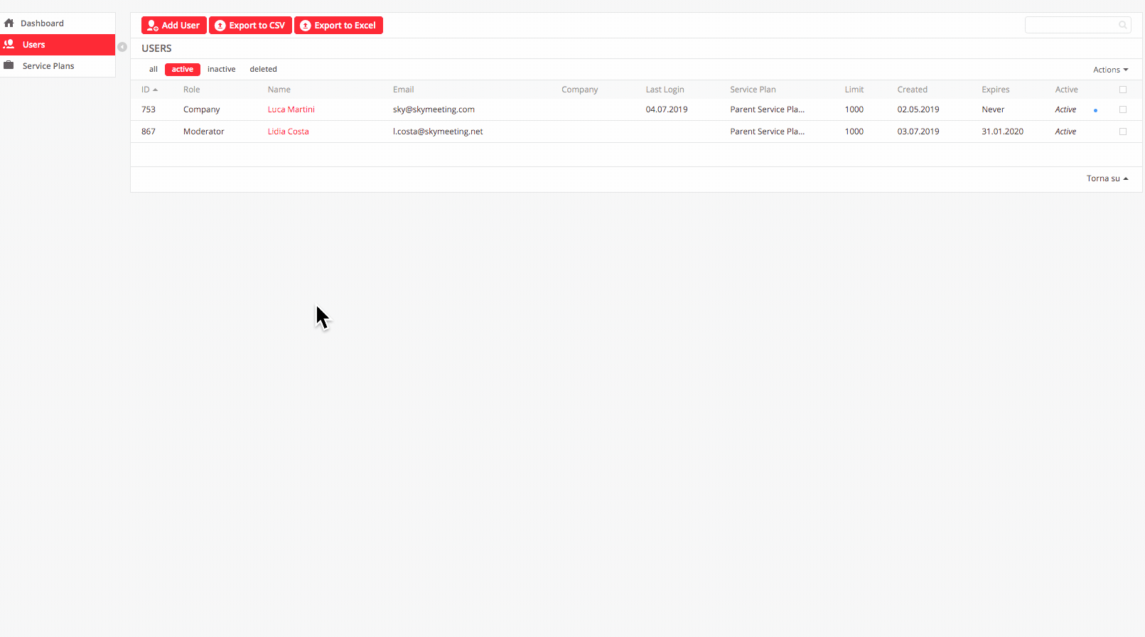Sort by Expires column header
Screen dimensions: 1145x637
point(995,90)
